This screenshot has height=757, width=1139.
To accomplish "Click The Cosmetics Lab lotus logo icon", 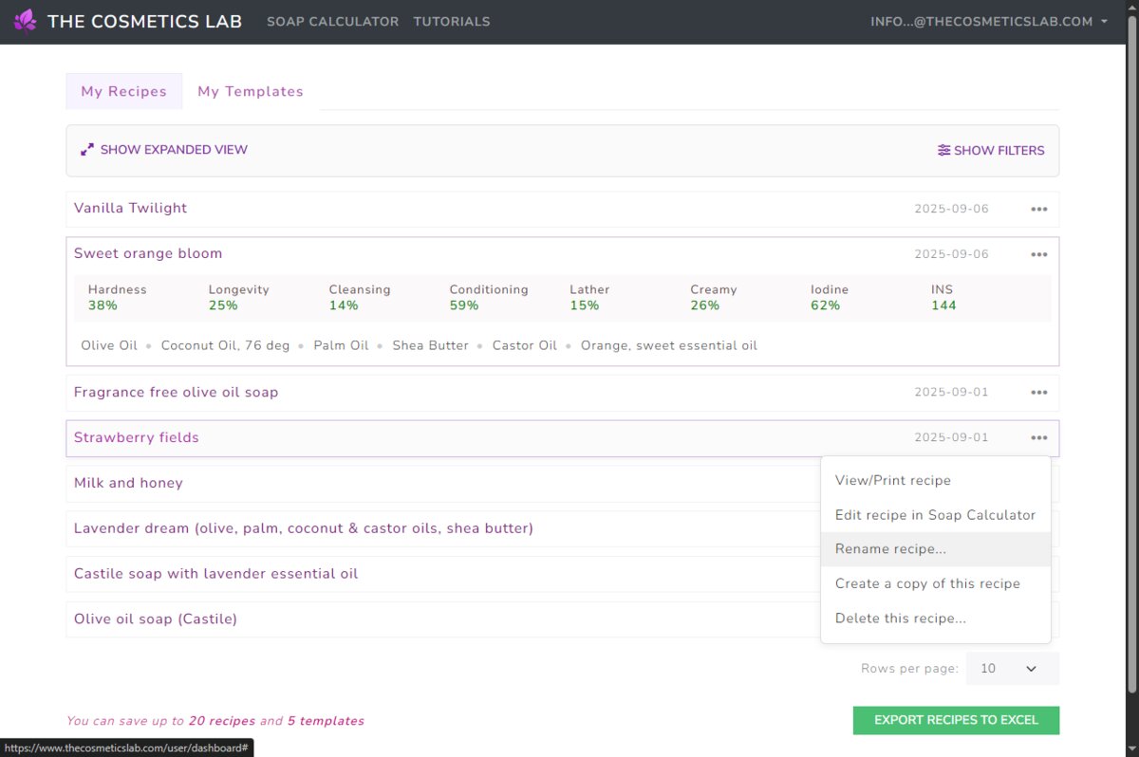I will [26, 21].
